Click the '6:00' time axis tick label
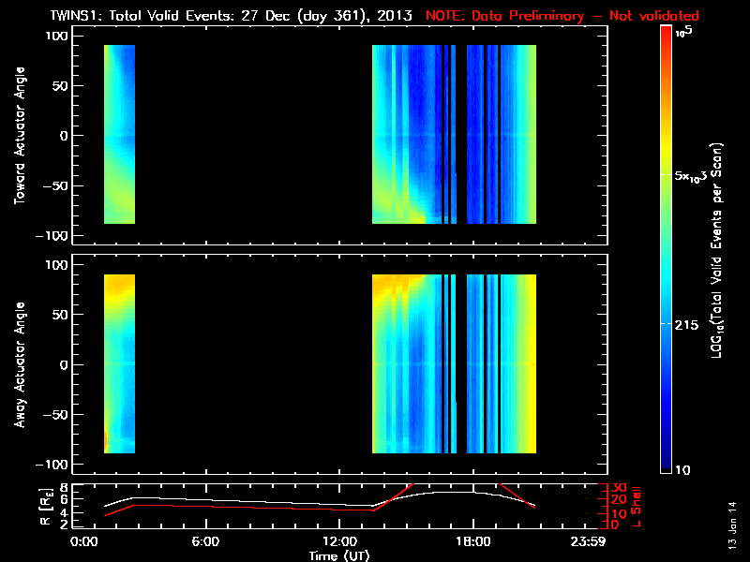 pos(206,542)
